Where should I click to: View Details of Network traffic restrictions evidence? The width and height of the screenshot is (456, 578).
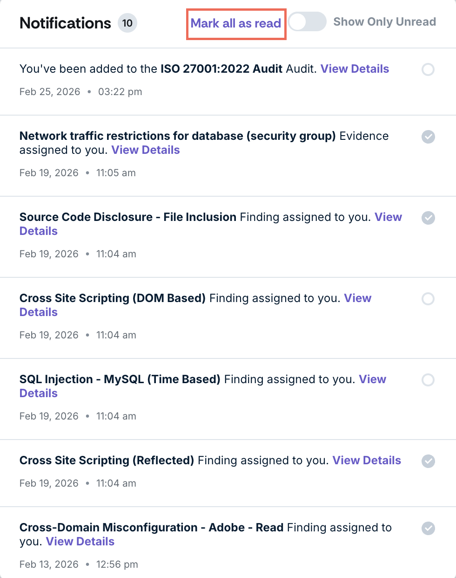pyautogui.click(x=146, y=150)
